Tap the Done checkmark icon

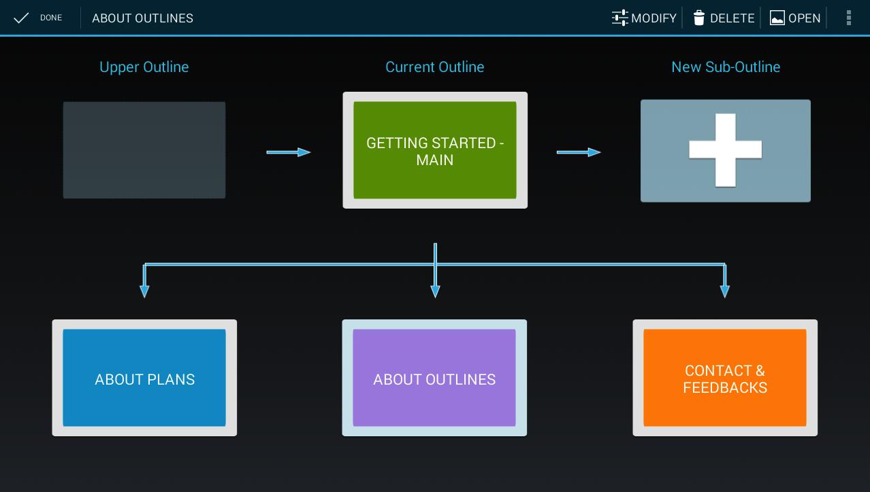pos(21,18)
